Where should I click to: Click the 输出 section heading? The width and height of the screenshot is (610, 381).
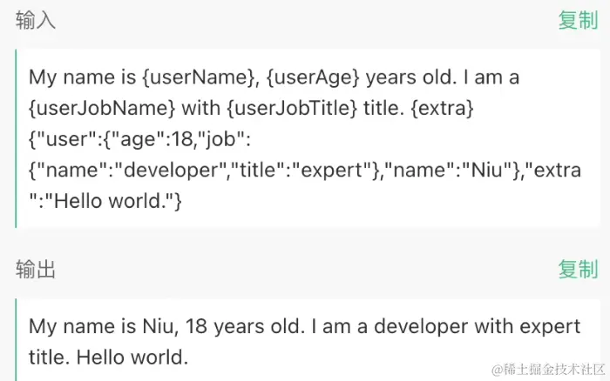[36, 271]
